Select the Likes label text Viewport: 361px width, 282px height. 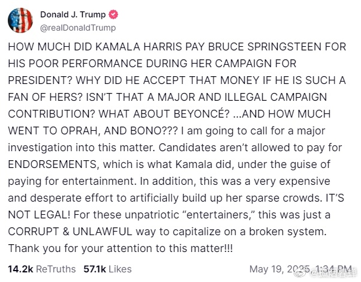pyautogui.click(x=120, y=269)
